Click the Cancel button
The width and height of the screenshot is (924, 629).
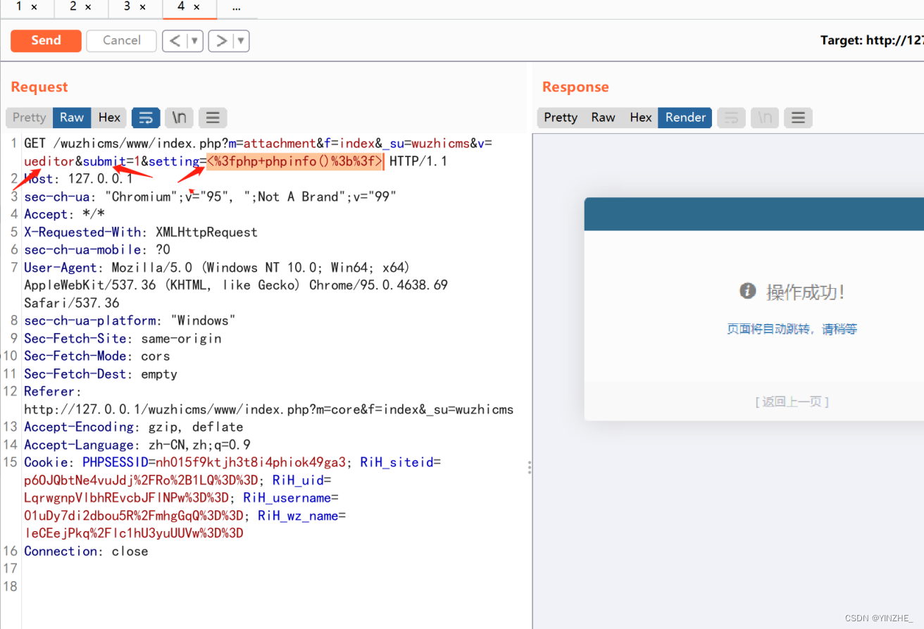tap(121, 40)
